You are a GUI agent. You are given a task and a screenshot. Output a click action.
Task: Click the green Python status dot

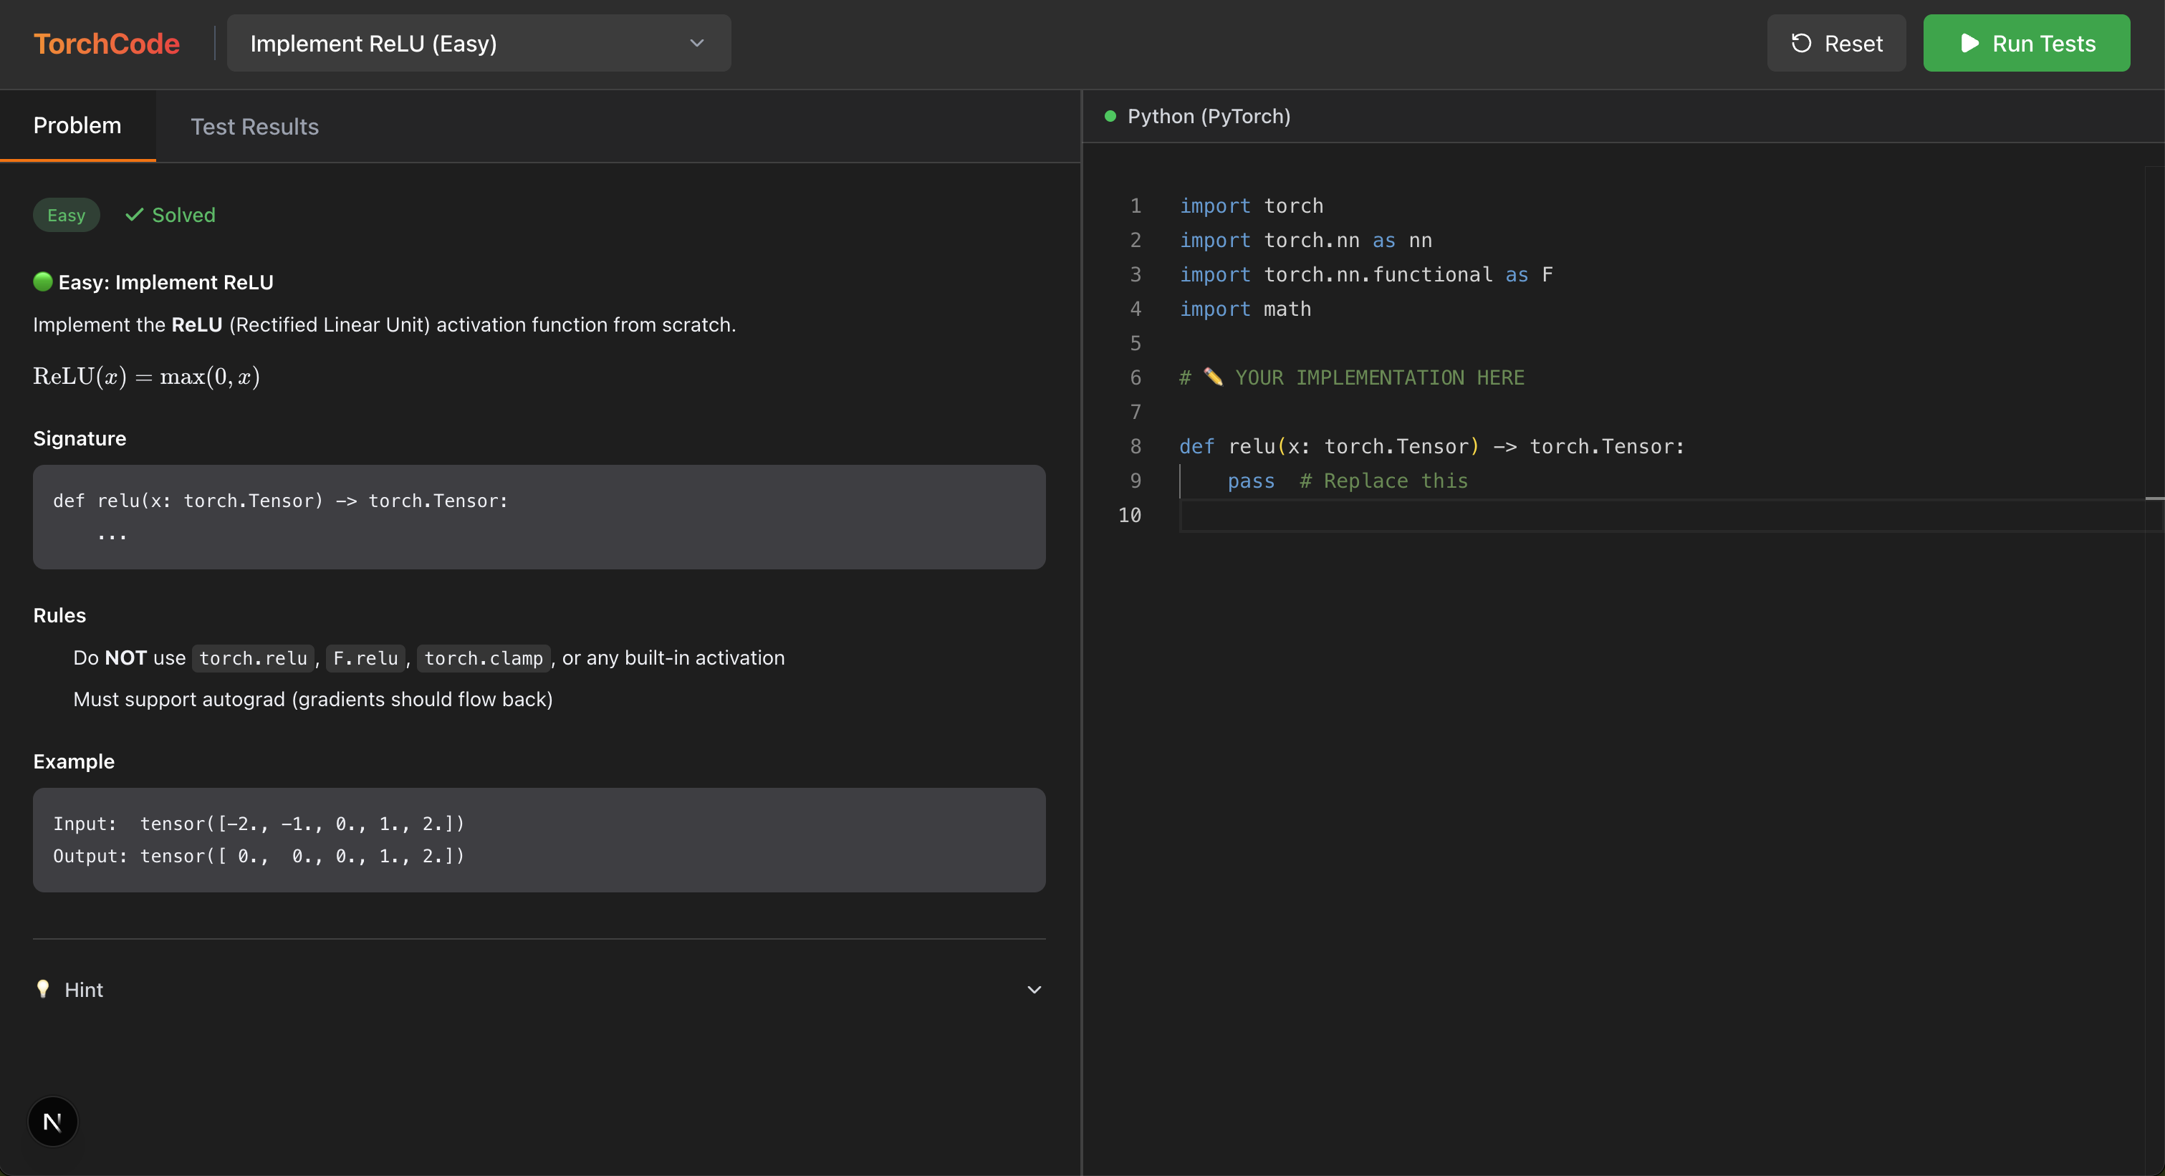[x=1110, y=116]
